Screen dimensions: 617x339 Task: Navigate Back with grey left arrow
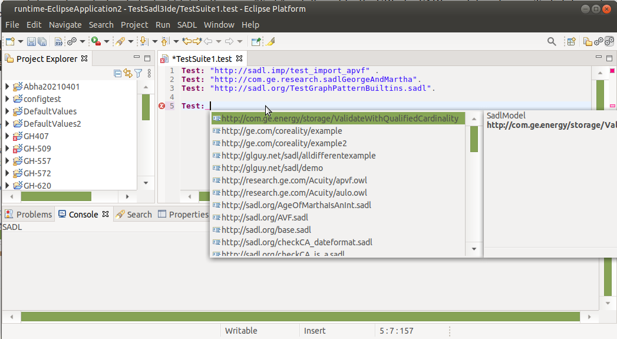pyautogui.click(x=208, y=41)
